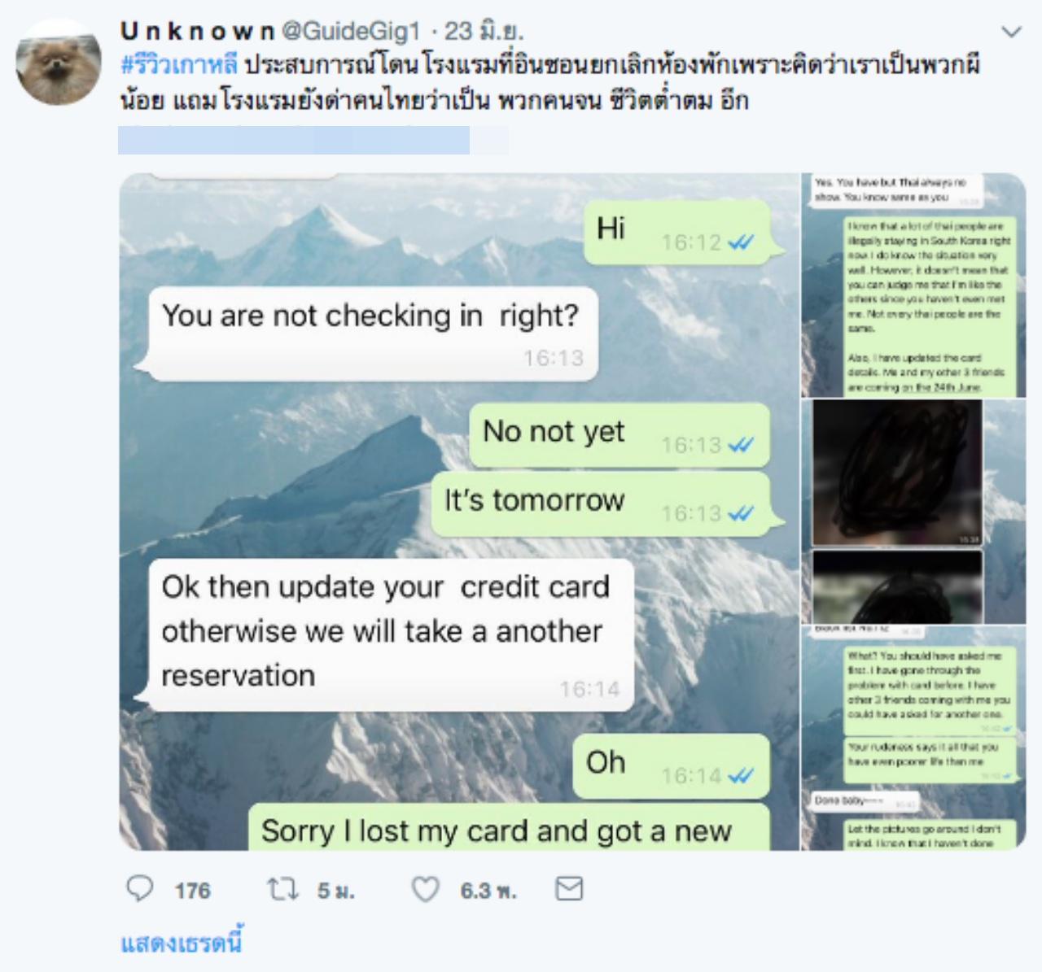Click the reply speech bubble icon

point(140,889)
